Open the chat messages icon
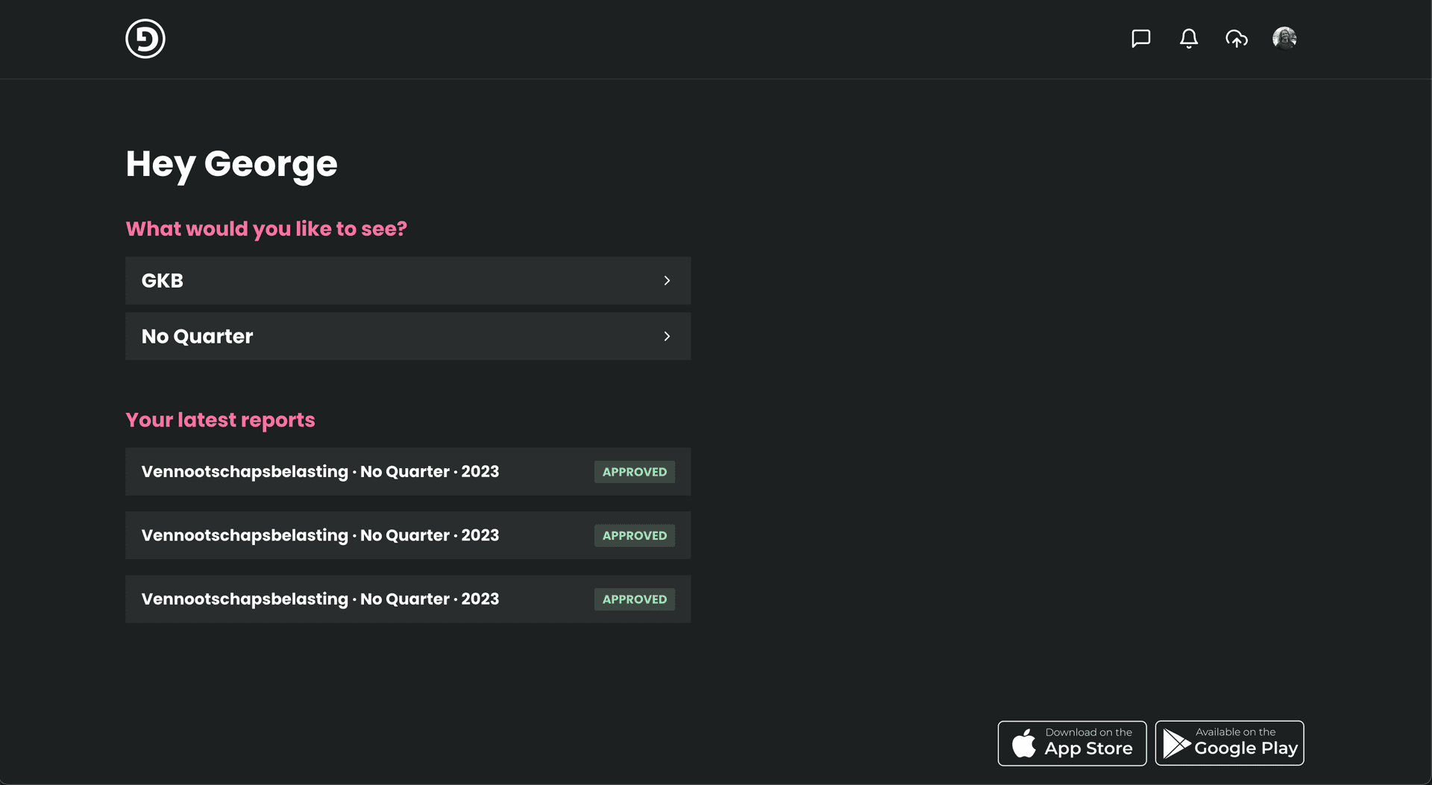1432x785 pixels. coord(1140,39)
